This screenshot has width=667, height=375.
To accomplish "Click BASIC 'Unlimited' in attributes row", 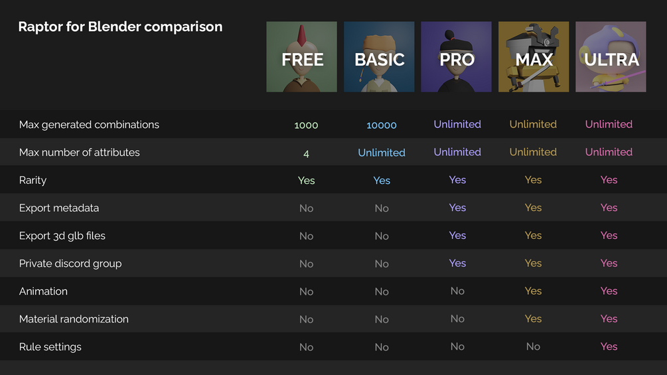I will [382, 153].
